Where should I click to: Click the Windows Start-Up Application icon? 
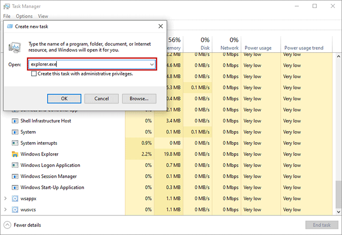pyautogui.click(x=15, y=187)
